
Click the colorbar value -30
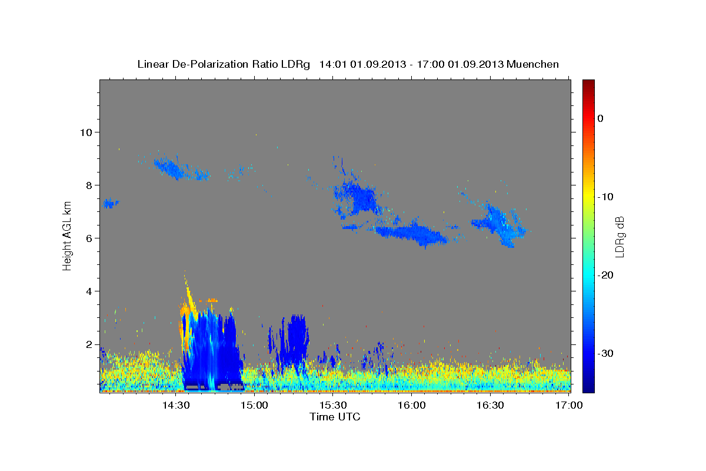click(x=605, y=353)
